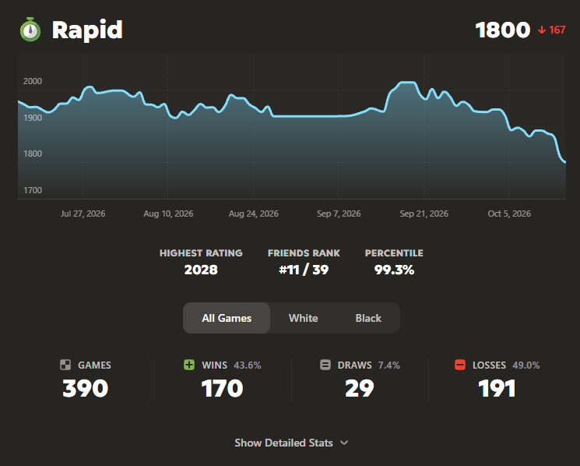Screen dimensions: 580x466
Task: Click the red down arrow rating change icon
Action: click(x=542, y=30)
